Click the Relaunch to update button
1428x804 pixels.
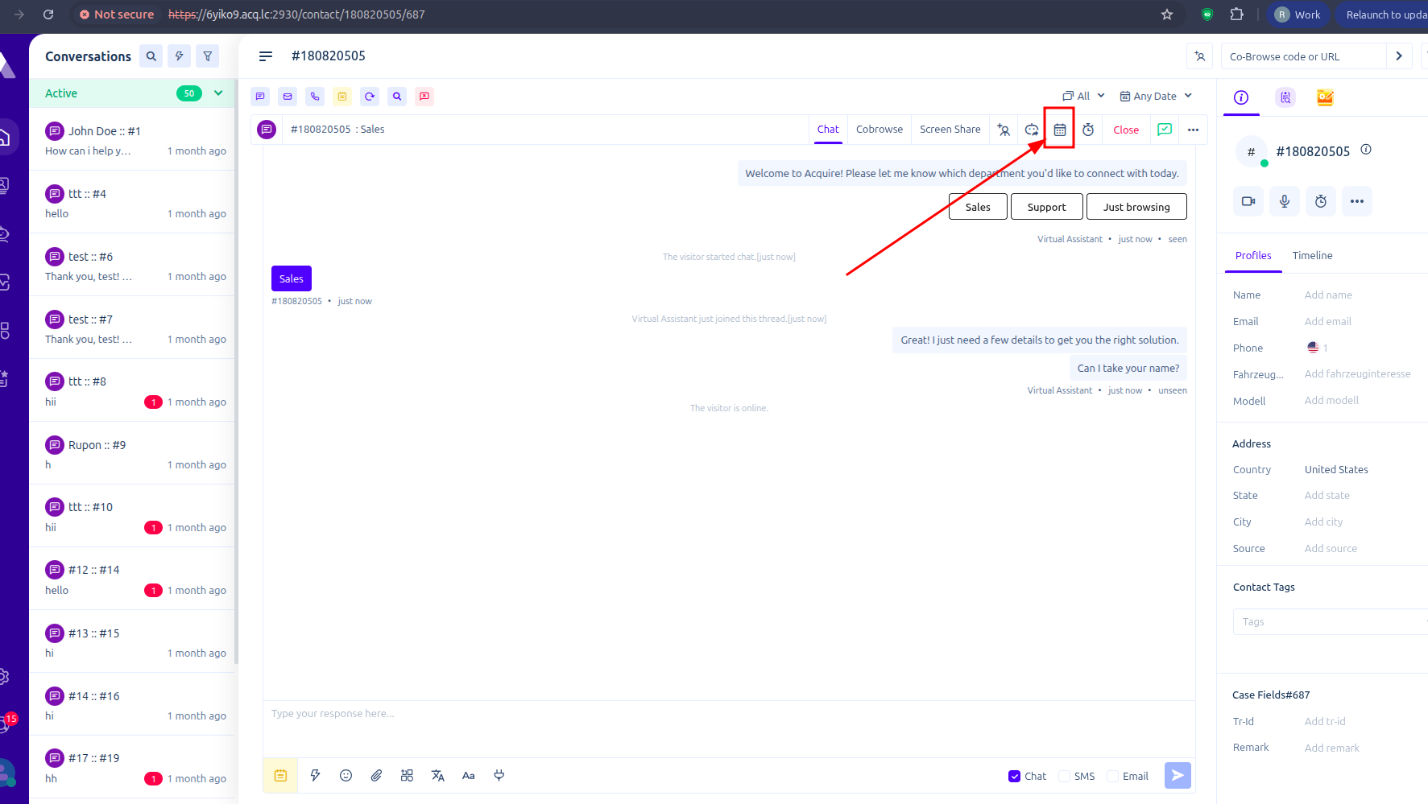tap(1382, 14)
